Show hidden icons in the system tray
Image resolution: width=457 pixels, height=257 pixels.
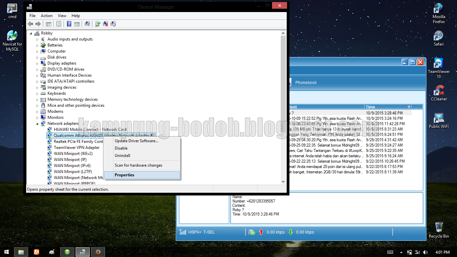(401, 252)
